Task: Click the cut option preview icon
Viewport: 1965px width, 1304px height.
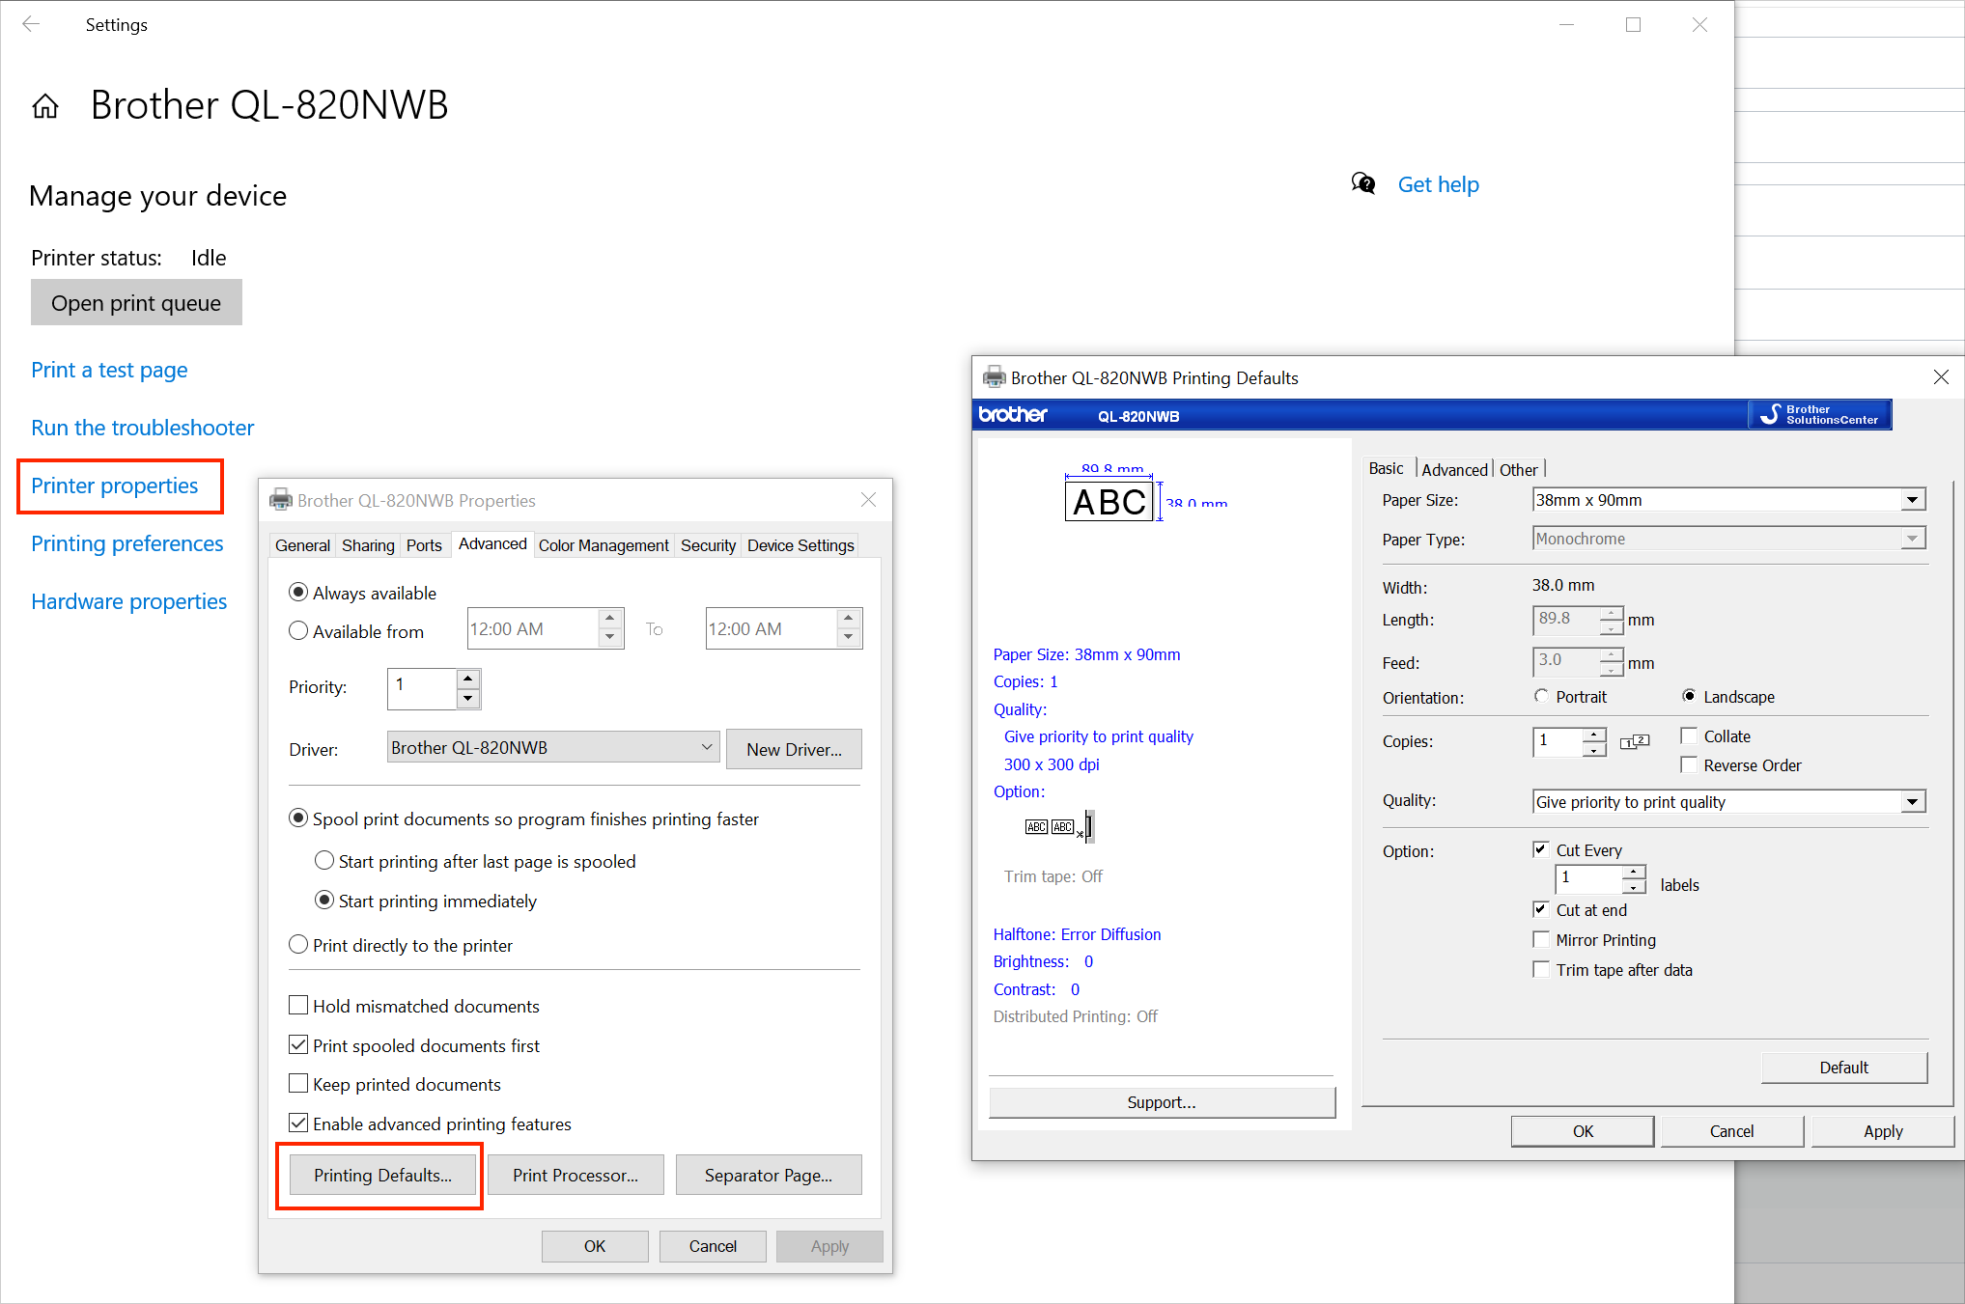Action: tap(1059, 826)
